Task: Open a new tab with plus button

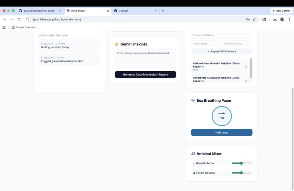Action: click(163, 11)
